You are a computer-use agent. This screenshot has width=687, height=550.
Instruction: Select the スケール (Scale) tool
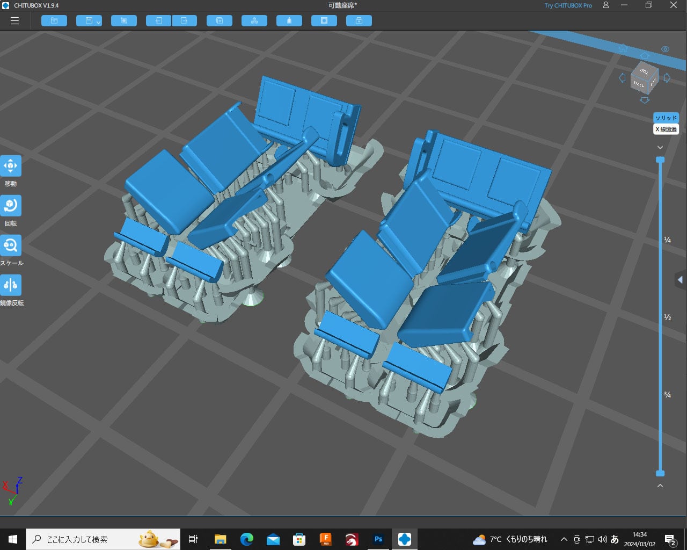click(x=11, y=245)
